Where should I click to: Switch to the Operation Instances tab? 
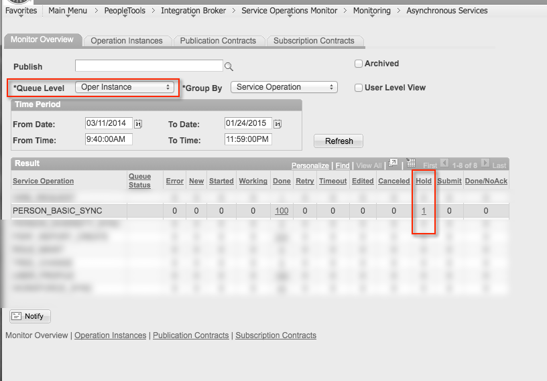[x=127, y=41]
